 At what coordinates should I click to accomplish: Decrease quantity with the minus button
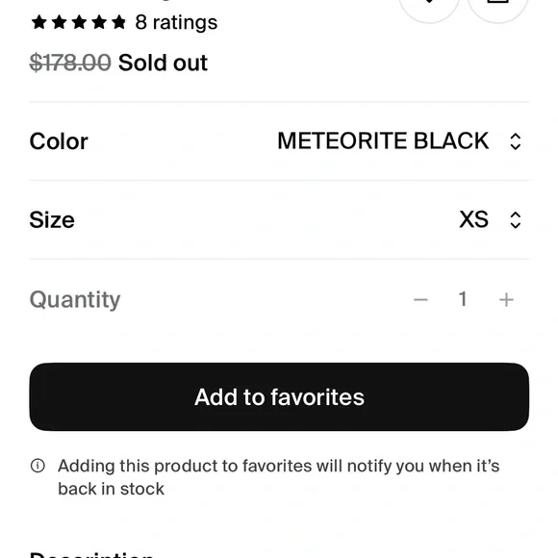420,299
